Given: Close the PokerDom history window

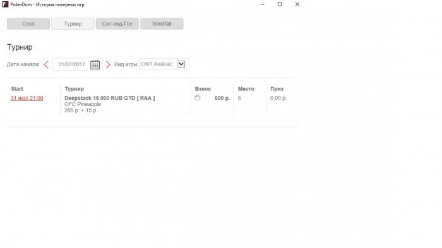Looking at the screenshot, I should (297, 4).
